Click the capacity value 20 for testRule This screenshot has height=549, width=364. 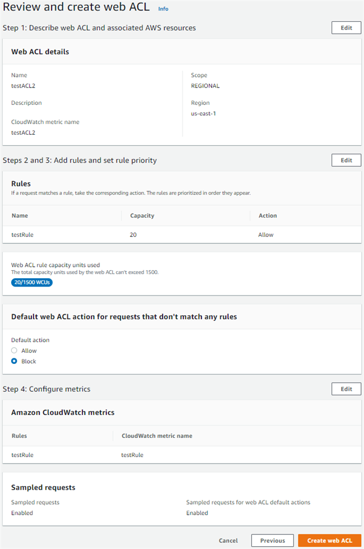click(133, 235)
